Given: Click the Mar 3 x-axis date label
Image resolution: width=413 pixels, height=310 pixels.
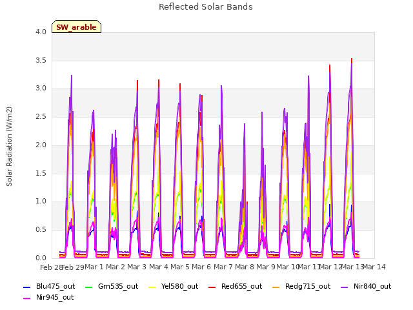Looking at the screenshot, I should [137, 267].
